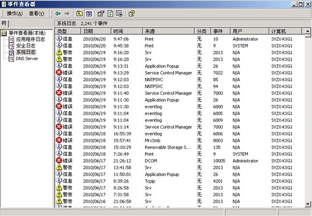
Task: Select the Service Control Manager 9:13:29 source
Action: [168, 73]
